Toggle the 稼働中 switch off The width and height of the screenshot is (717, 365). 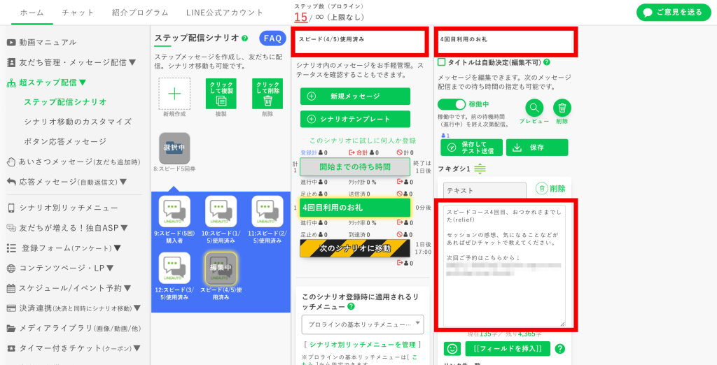452,105
